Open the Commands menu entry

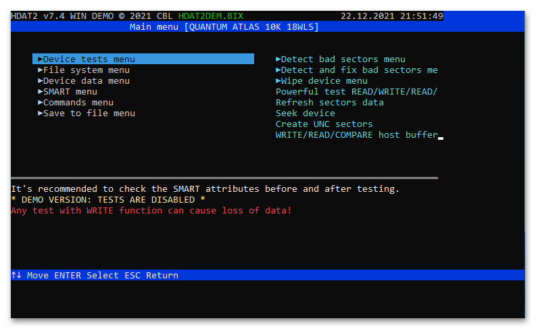tap(76, 103)
